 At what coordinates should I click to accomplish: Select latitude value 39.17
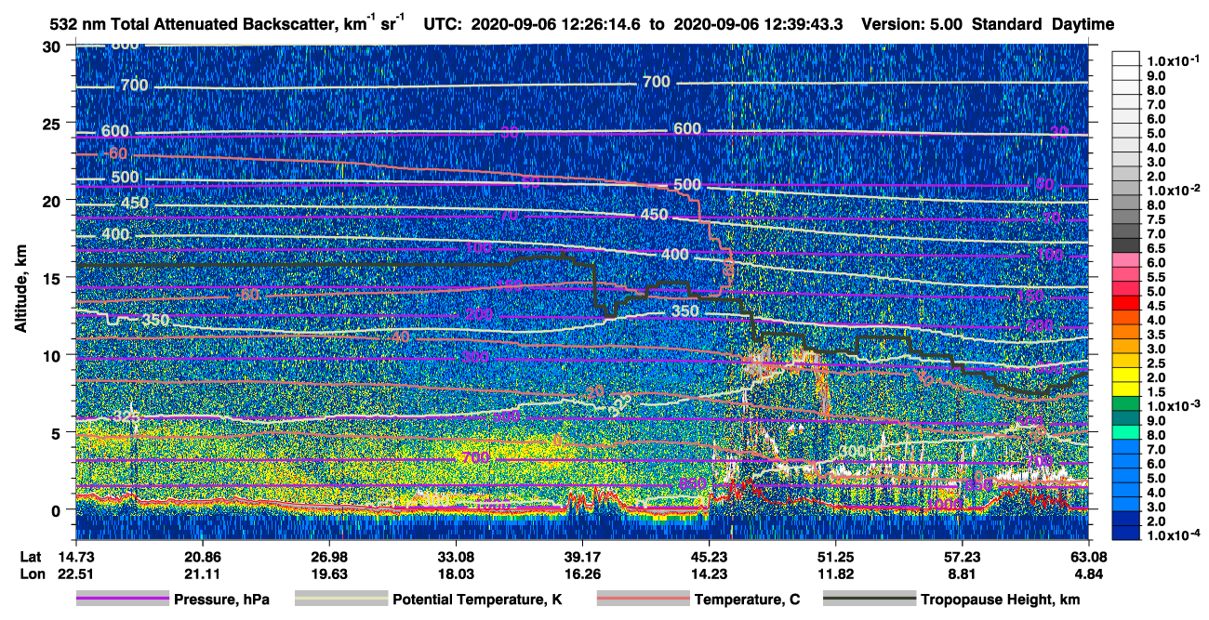pos(582,557)
